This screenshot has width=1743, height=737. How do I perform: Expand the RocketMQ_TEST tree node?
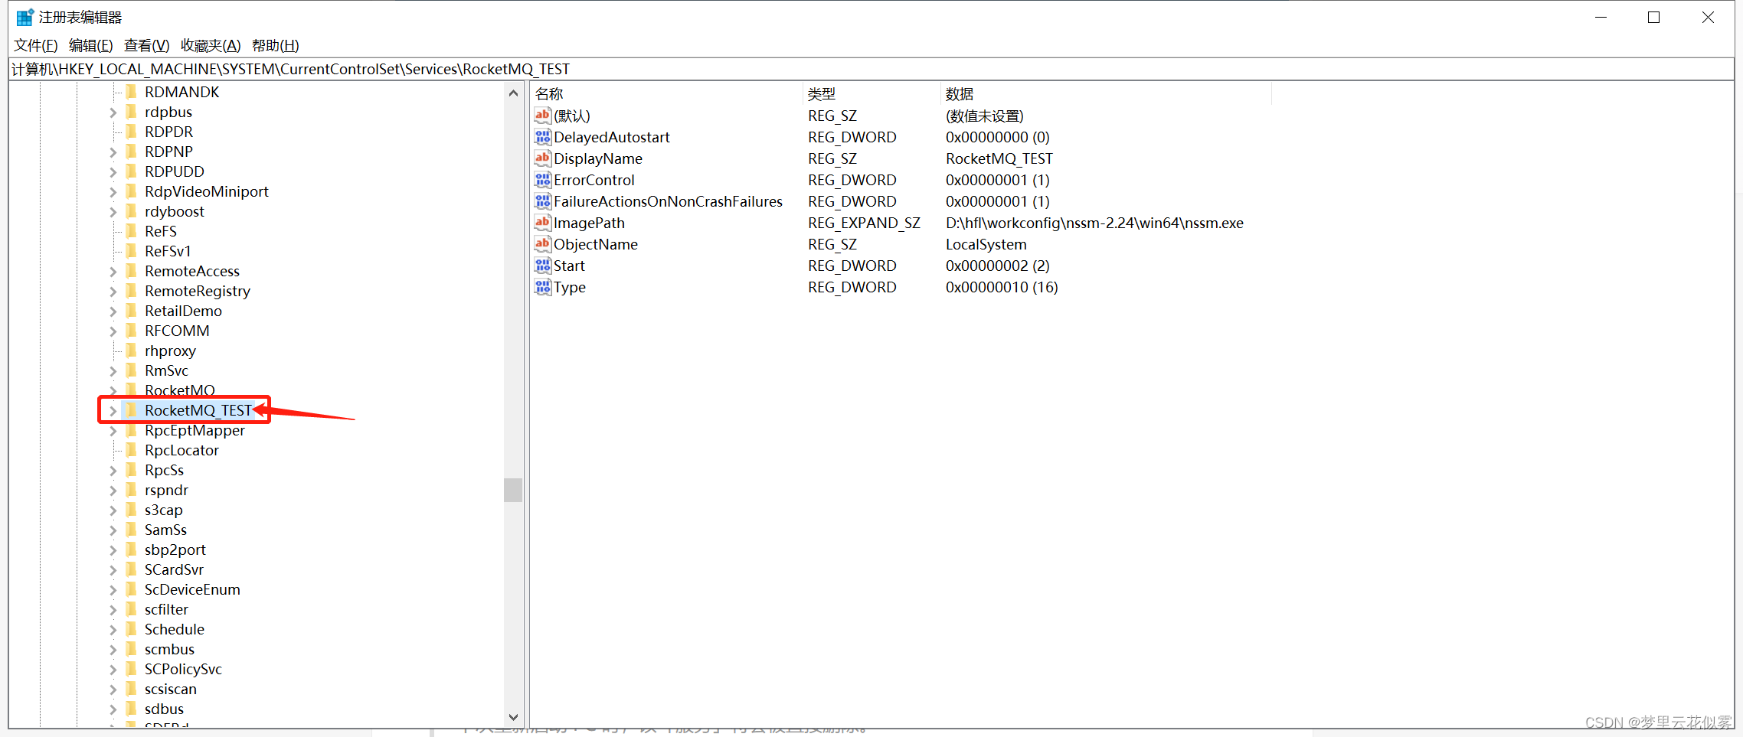pyautogui.click(x=113, y=411)
